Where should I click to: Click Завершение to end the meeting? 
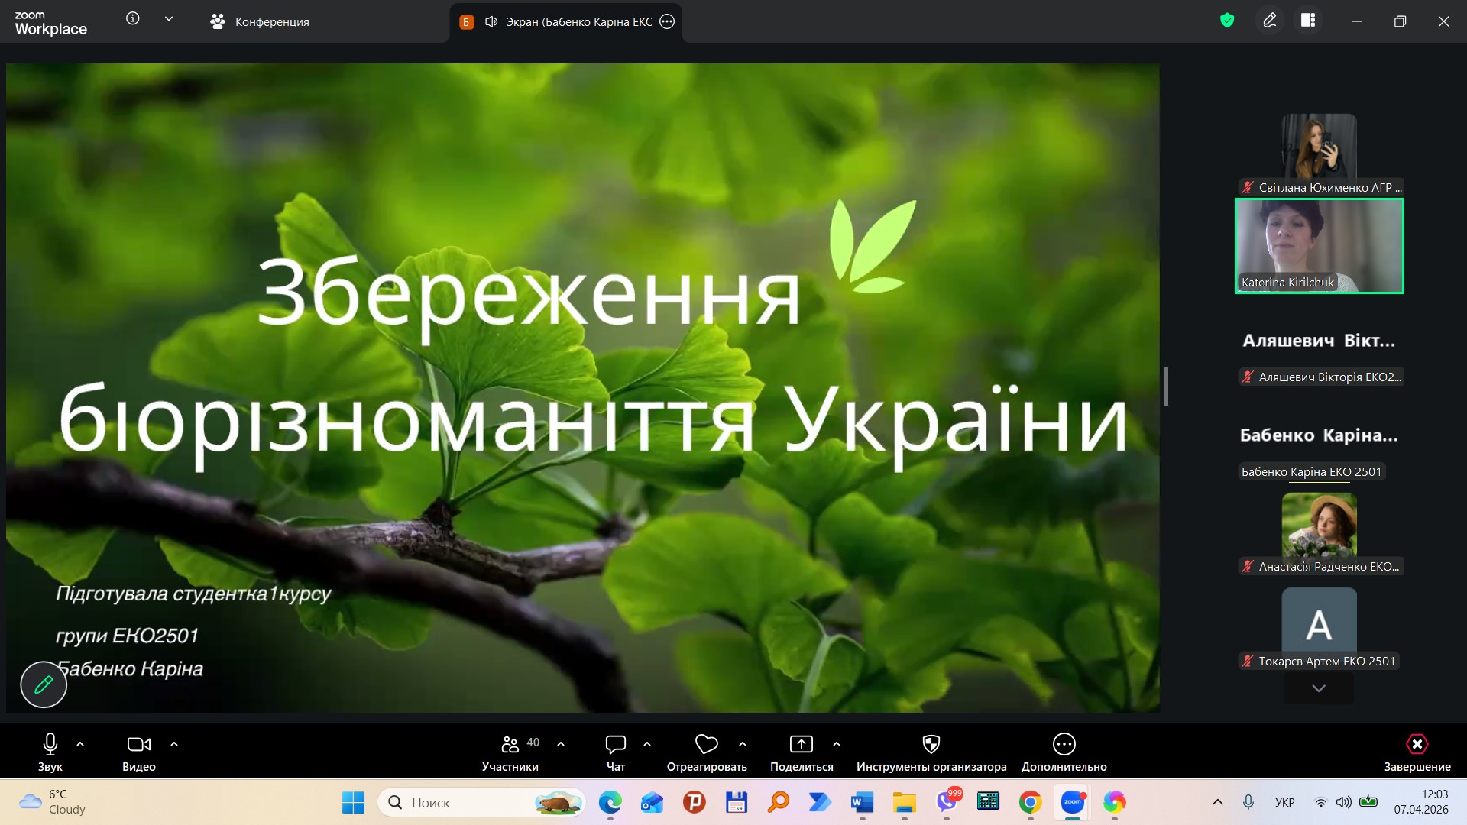pyautogui.click(x=1417, y=752)
